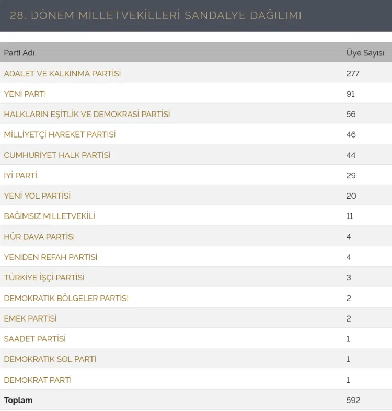
Task: Click the İYİ PARTİ link
Action: (x=20, y=175)
